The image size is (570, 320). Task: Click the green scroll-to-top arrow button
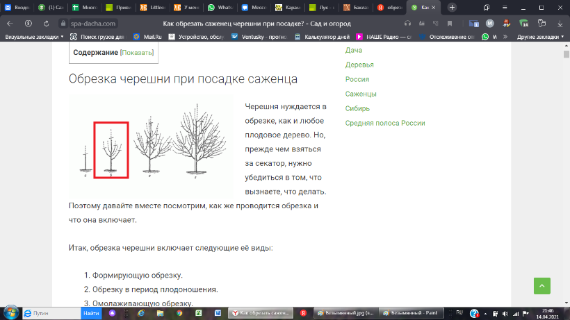tap(541, 285)
